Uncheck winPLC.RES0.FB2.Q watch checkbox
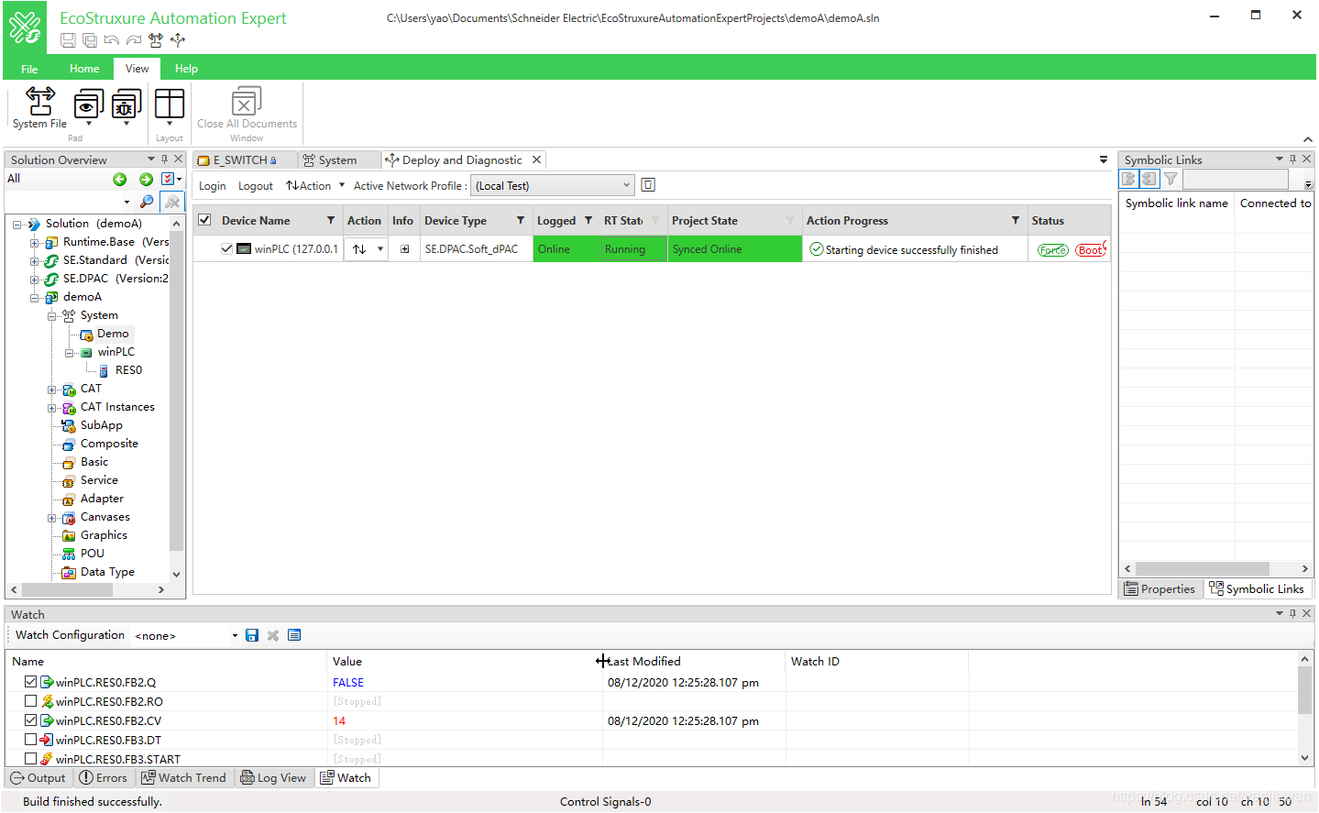The height and width of the screenshot is (813, 1319). tap(31, 682)
